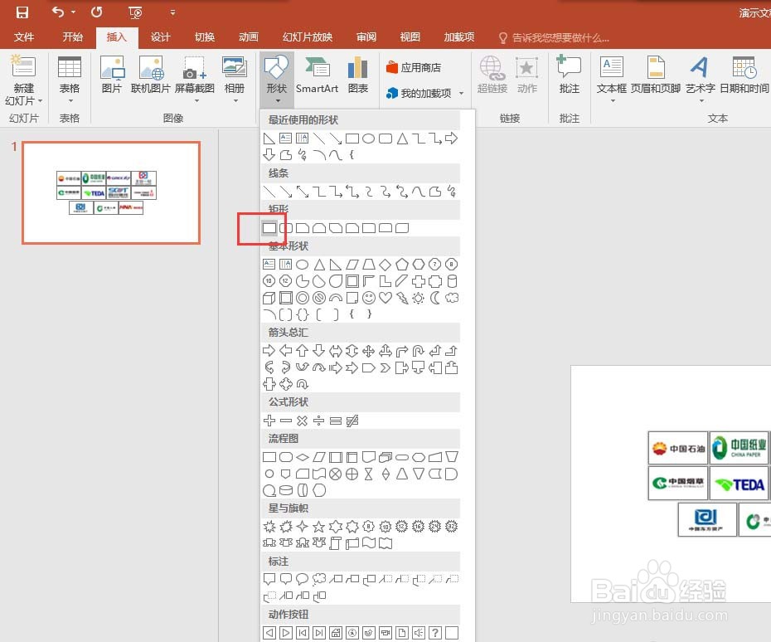The width and height of the screenshot is (771, 642).
Task: Switch to the 加载项 ribbon tab
Action: click(x=458, y=37)
